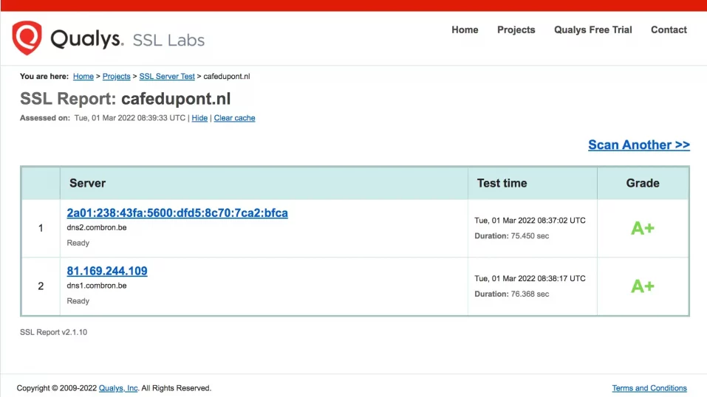707x397 pixels.
Task: Click the A+ grade for dns1.combron.be
Action: coord(643,286)
